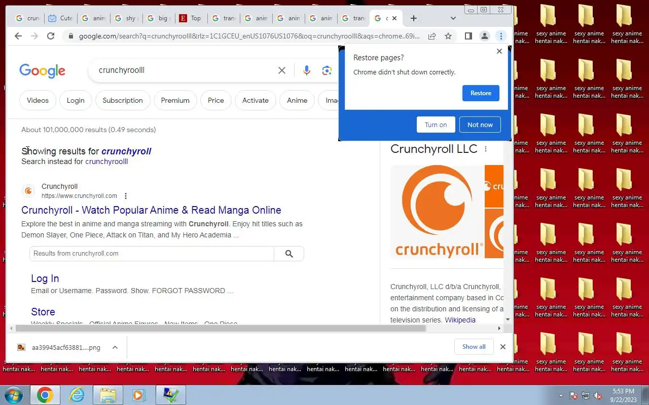Expand options for the downloaded png file
The height and width of the screenshot is (405, 649).
pos(115,347)
